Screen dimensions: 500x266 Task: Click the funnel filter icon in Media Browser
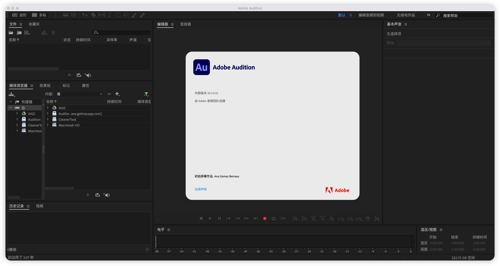146,94
